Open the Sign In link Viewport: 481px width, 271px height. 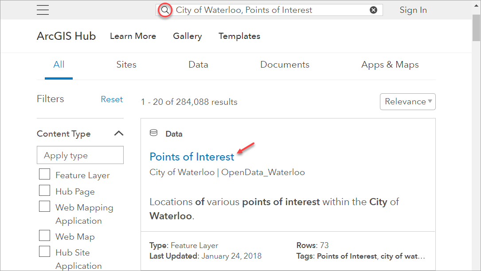point(413,10)
